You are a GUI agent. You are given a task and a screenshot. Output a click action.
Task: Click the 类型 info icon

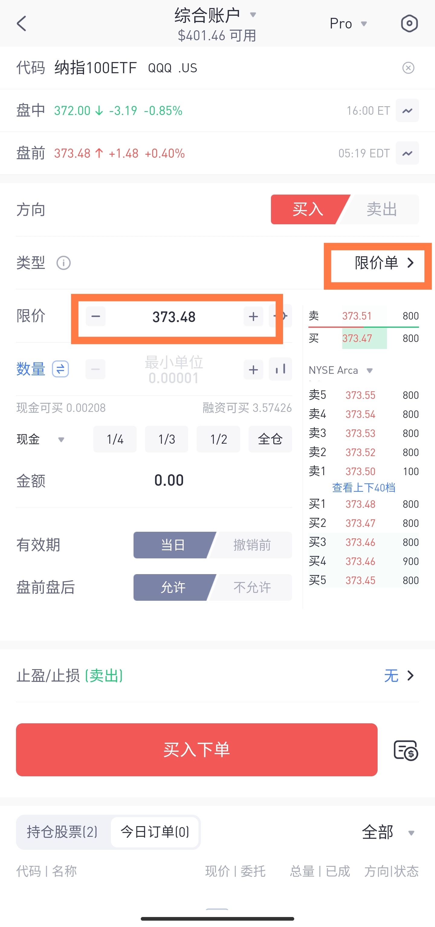pos(63,263)
